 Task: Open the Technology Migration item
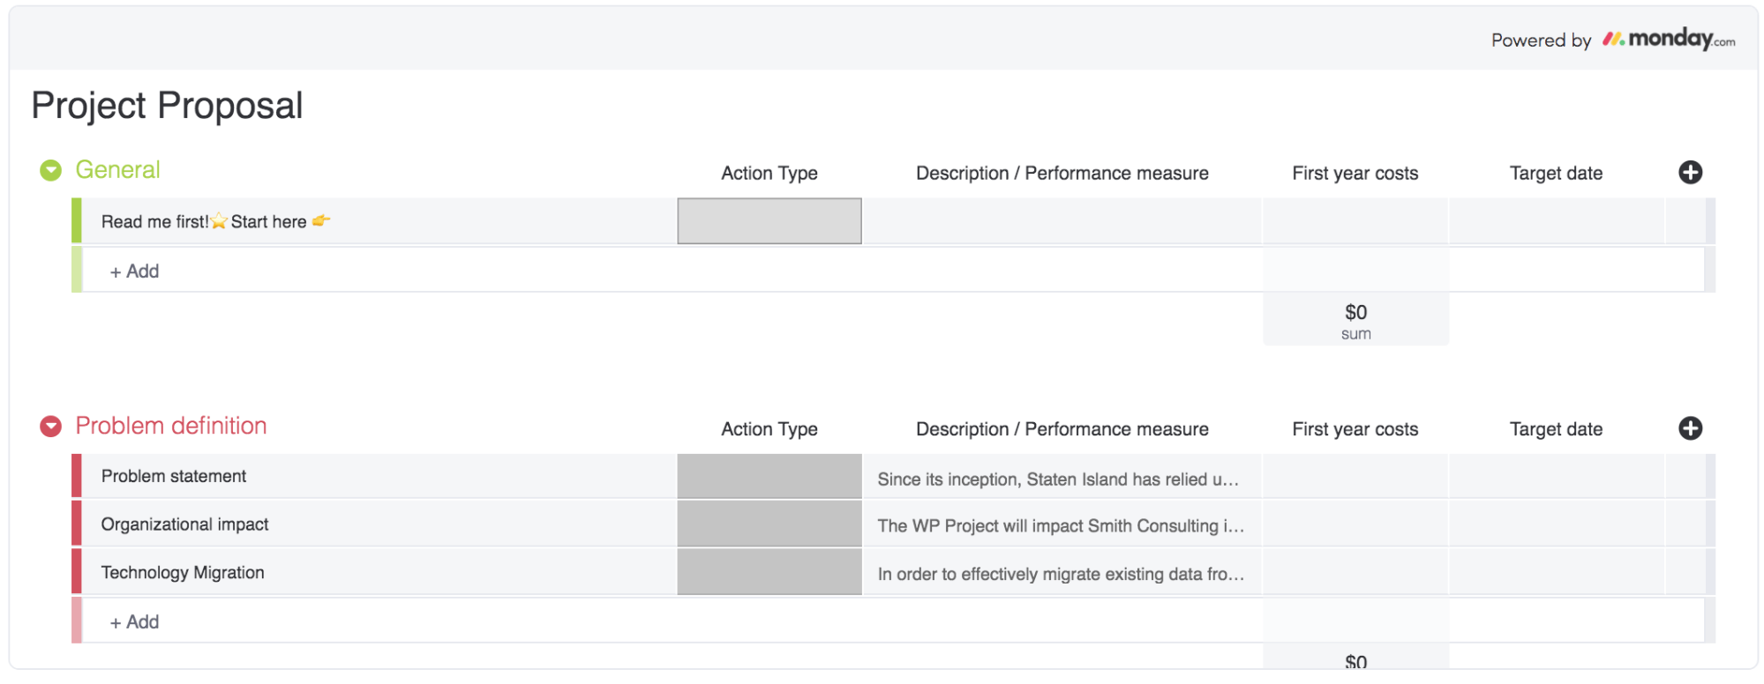pyautogui.click(x=183, y=573)
